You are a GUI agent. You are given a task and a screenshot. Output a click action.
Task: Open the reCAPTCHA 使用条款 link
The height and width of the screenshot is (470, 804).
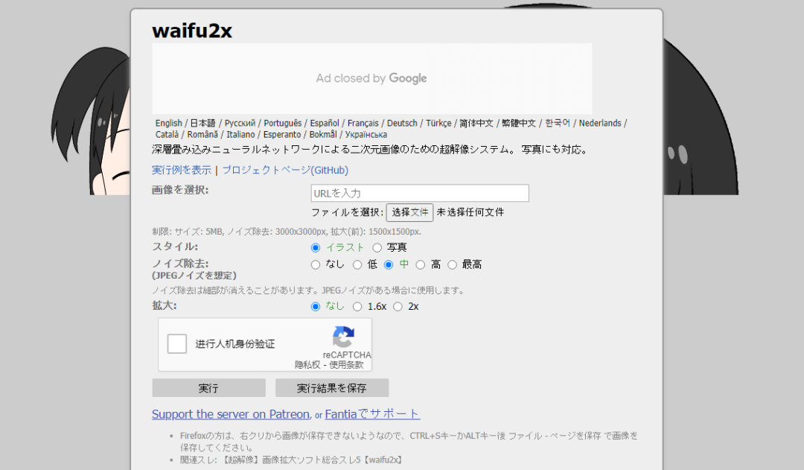pos(346,365)
